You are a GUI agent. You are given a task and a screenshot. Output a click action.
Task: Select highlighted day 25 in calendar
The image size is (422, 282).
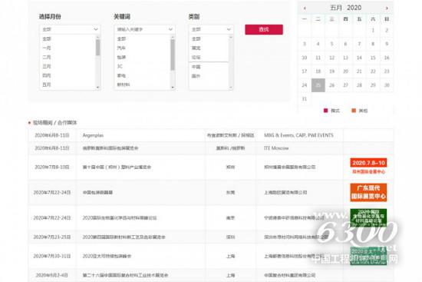[x=318, y=85]
